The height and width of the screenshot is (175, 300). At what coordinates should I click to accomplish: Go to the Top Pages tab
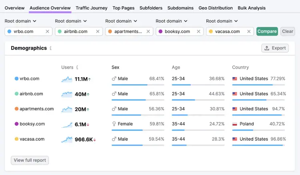pyautogui.click(x=124, y=8)
